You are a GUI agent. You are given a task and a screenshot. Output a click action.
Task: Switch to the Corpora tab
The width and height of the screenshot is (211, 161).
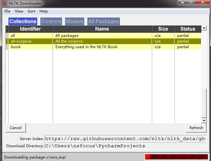click(x=51, y=21)
